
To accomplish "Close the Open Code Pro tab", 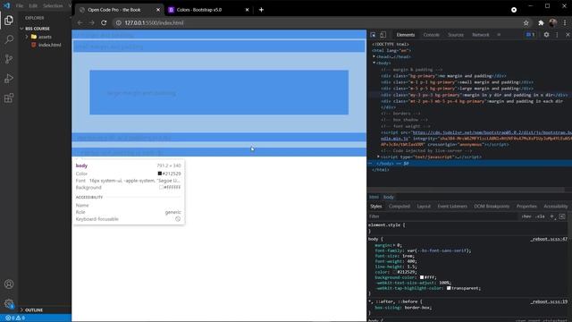I will pyautogui.click(x=158, y=10).
